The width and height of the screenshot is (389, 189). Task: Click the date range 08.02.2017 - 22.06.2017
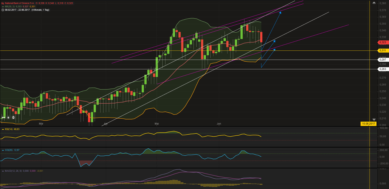tap(18, 10)
